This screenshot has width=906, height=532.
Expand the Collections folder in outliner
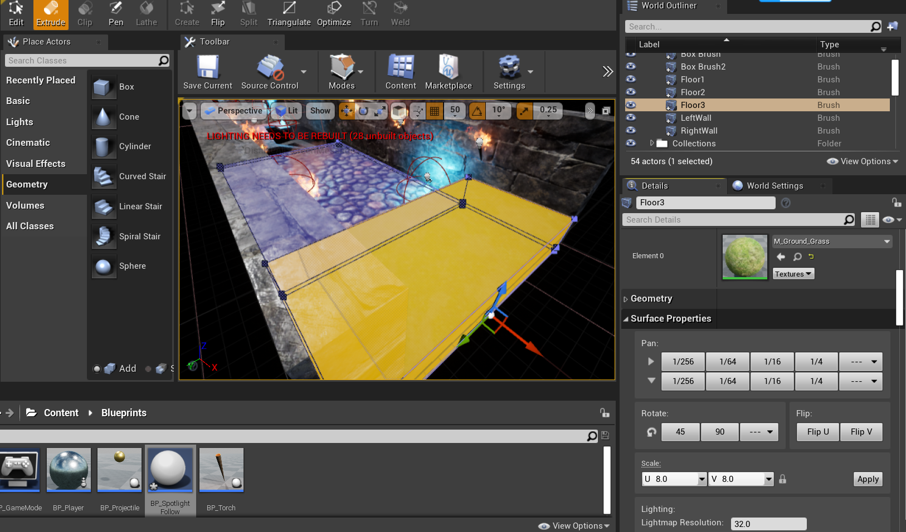(x=651, y=143)
